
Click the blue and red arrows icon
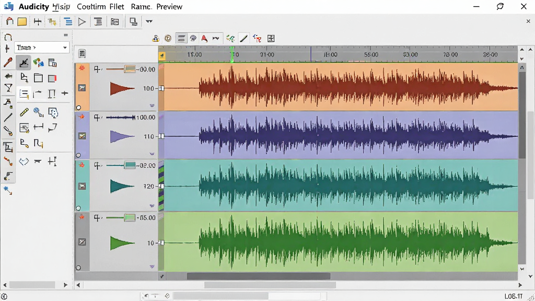[257, 39]
